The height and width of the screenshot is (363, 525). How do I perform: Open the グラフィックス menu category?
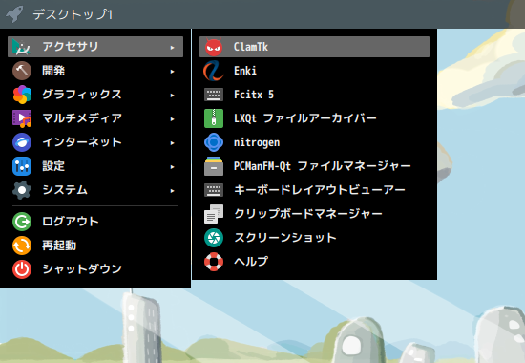[95, 95]
